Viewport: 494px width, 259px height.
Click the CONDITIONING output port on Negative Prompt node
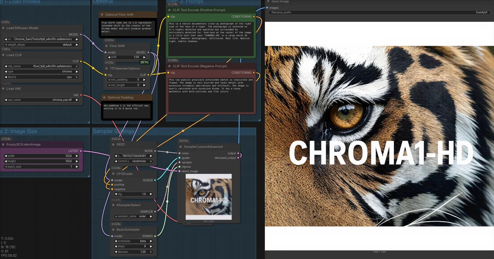pos(254,73)
